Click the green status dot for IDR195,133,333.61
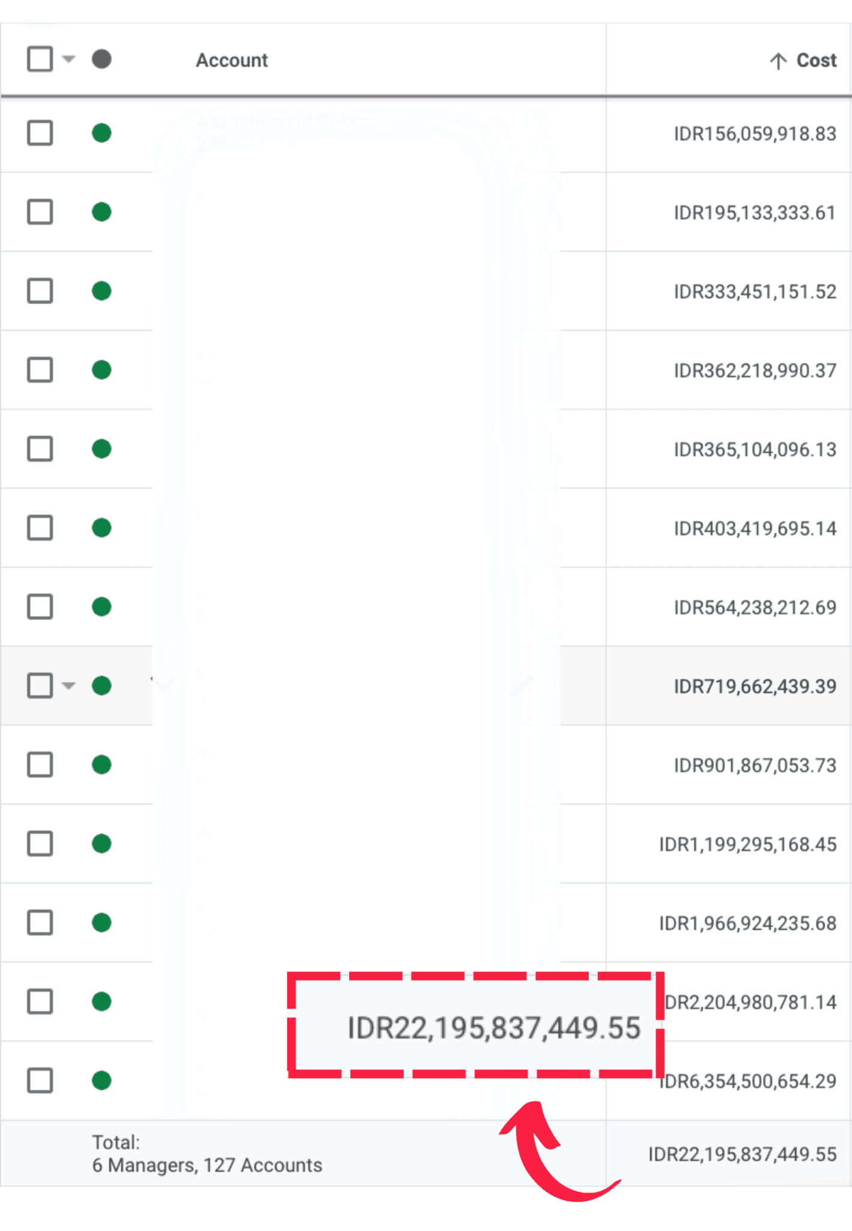Screen dimensions: 852x1231 [102, 212]
